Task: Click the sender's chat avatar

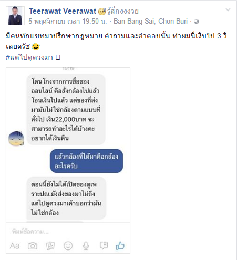Action: point(16,138)
